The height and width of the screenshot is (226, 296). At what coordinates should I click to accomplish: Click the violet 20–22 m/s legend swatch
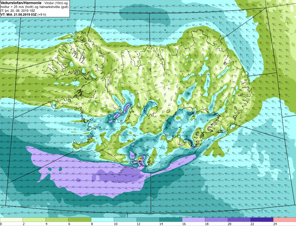pos(239,220)
